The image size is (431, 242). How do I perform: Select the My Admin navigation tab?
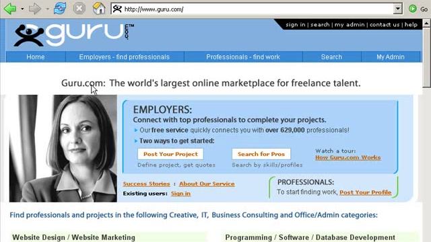coord(391,56)
